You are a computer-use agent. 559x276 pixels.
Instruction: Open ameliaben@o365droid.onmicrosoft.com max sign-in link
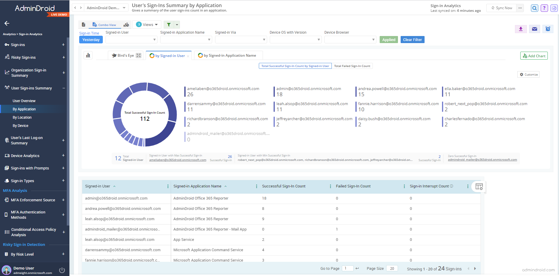(178, 160)
